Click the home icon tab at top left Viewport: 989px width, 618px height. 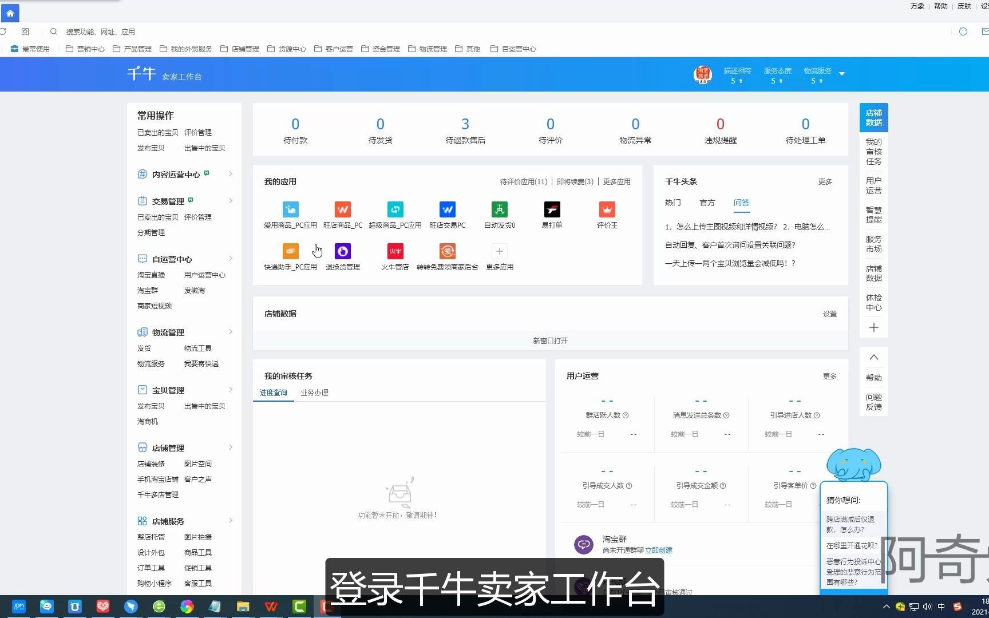tap(10, 13)
